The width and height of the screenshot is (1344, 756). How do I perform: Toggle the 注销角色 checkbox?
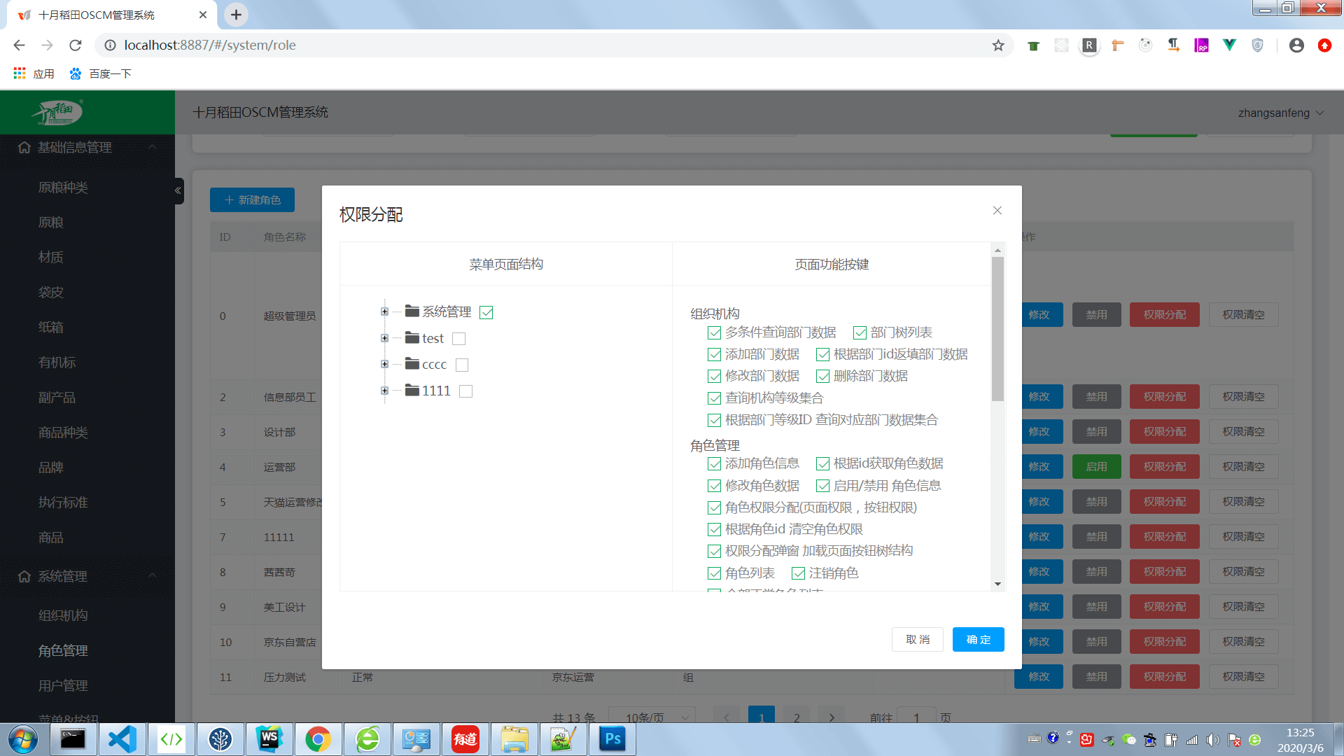coord(798,573)
